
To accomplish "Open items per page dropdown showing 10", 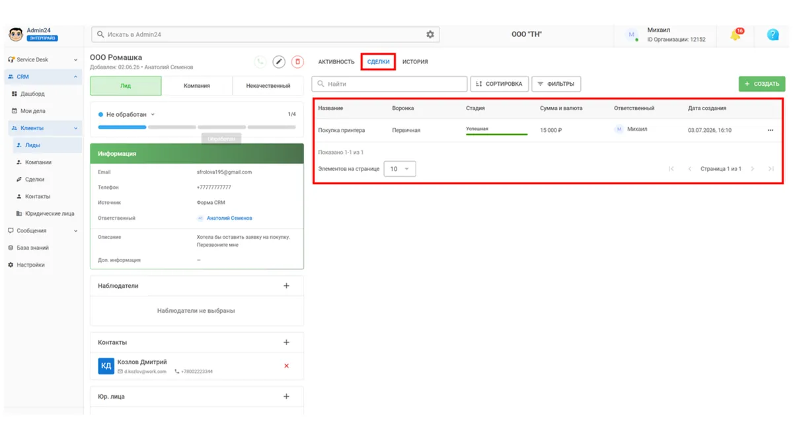I will 400,169.
